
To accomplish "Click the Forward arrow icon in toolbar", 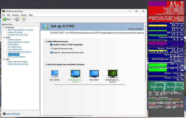I will 17,19.
